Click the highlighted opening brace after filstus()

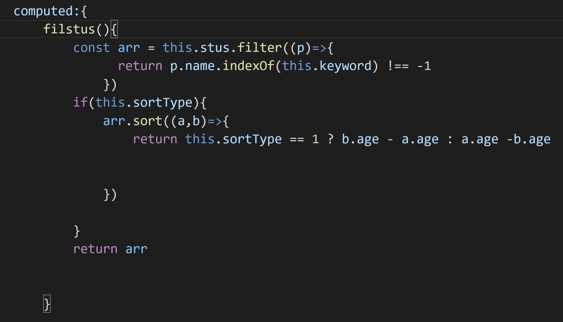coord(114,29)
